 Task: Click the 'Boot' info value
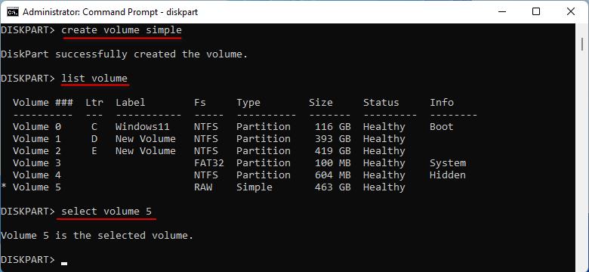pyautogui.click(x=442, y=127)
